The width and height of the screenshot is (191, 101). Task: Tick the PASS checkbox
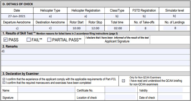[5, 40]
